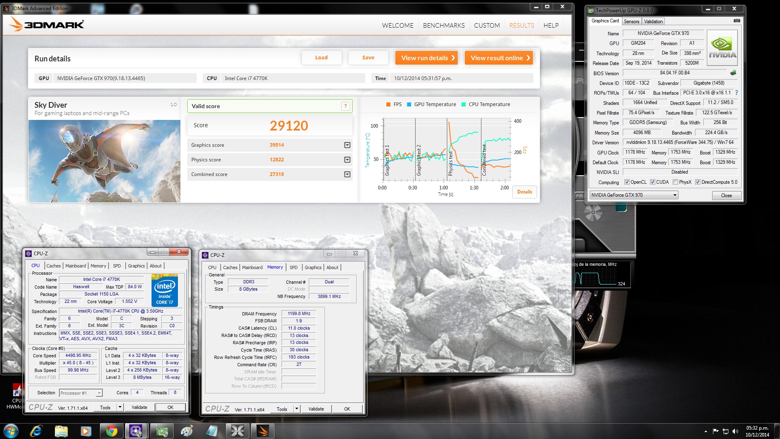Viewport: 780px width, 439px height.
Task: Open the CUSTOM section
Action: [487, 25]
